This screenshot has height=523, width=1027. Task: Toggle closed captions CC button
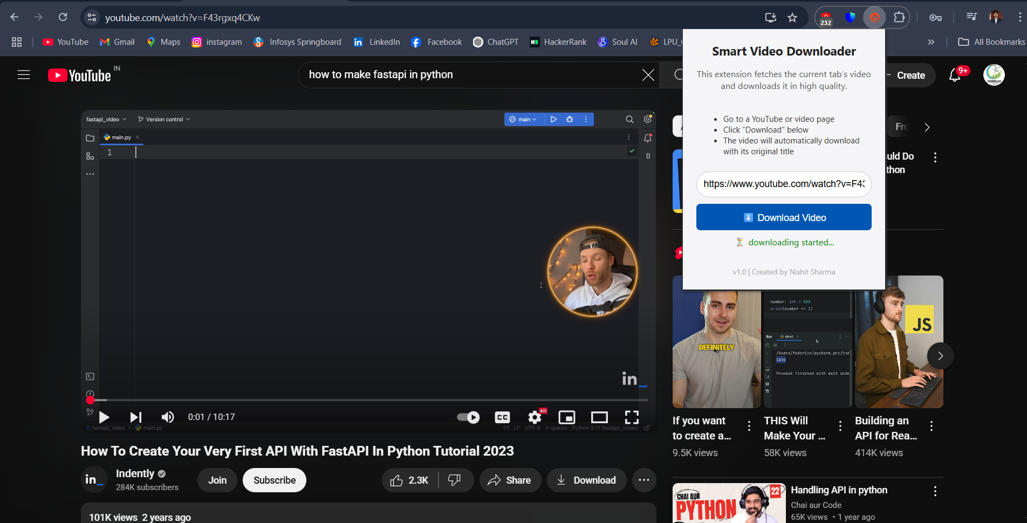tap(502, 417)
